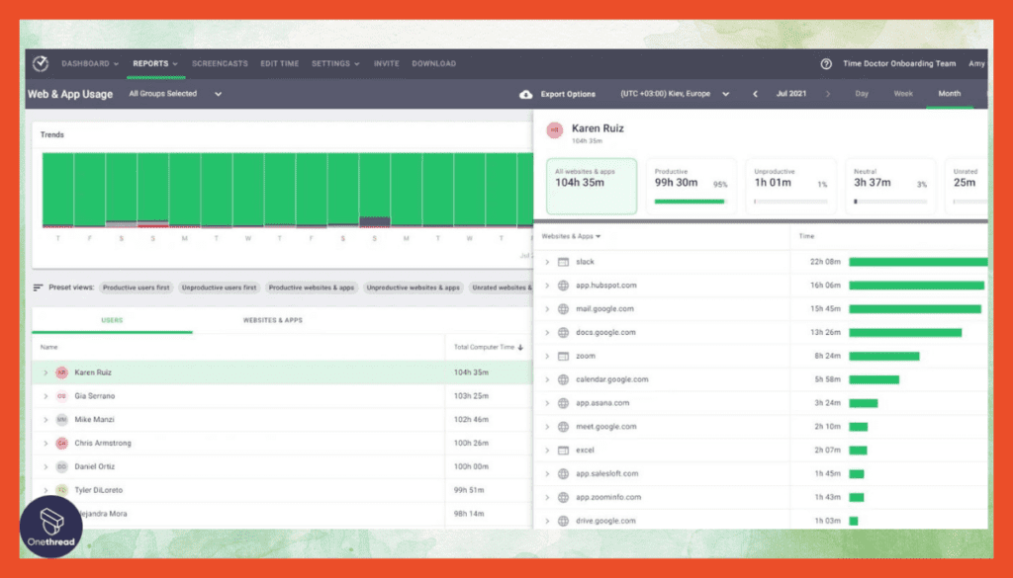Viewport: 1013px width, 578px height.
Task: Click the globe icon for meet.google.com
Action: [x=563, y=427]
